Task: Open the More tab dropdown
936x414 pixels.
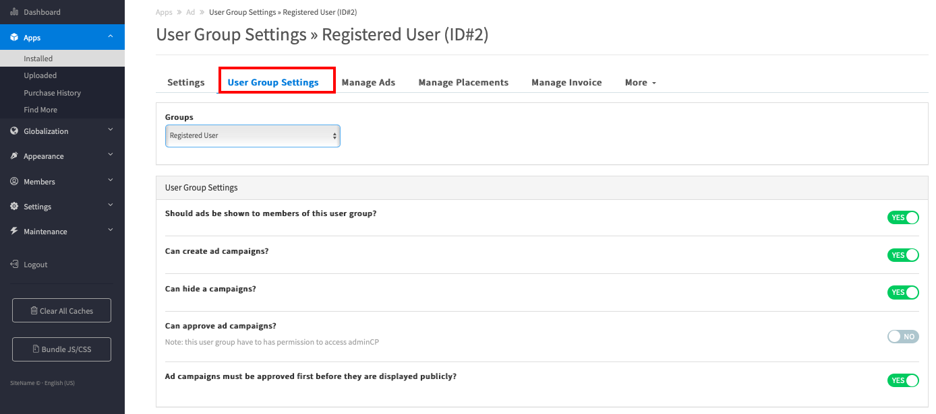Action: tap(641, 82)
